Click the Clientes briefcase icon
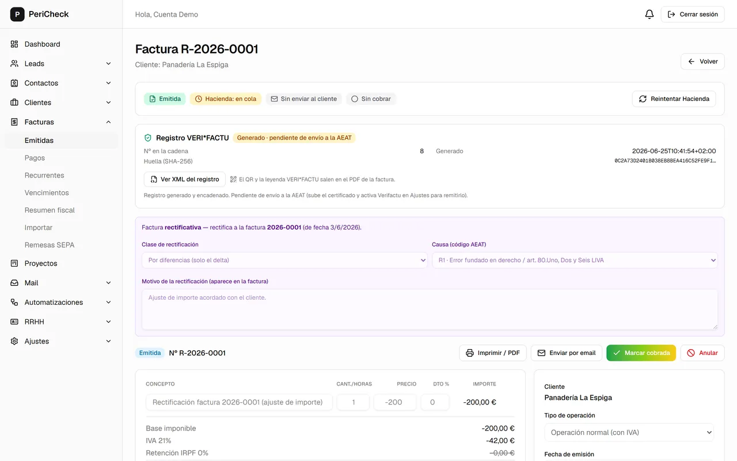The width and height of the screenshot is (737, 461). tap(14, 103)
